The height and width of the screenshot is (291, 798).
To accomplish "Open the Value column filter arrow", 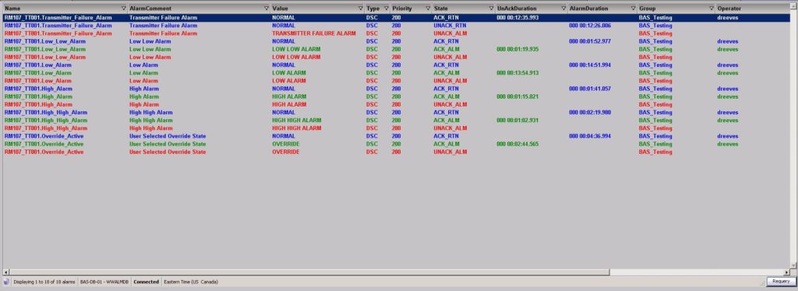I will pos(361,9).
